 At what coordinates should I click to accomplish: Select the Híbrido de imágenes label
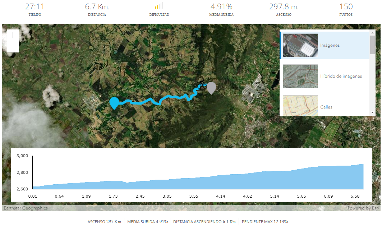click(341, 76)
